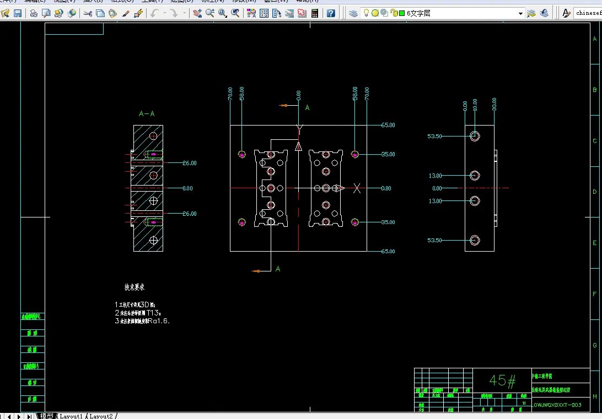Click the Paste clipboard icon
The image size is (602, 419).
click(113, 13)
